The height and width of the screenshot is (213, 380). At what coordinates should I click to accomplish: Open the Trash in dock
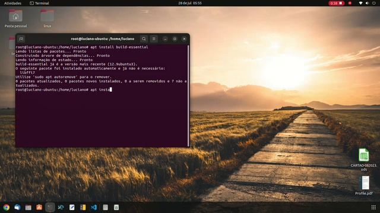(x=116, y=207)
